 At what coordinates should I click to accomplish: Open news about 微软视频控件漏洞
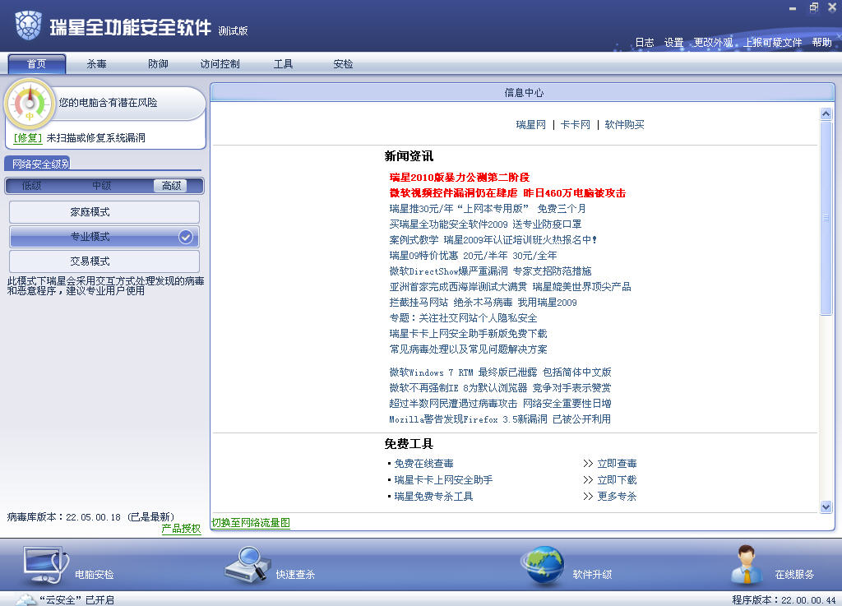click(x=507, y=192)
